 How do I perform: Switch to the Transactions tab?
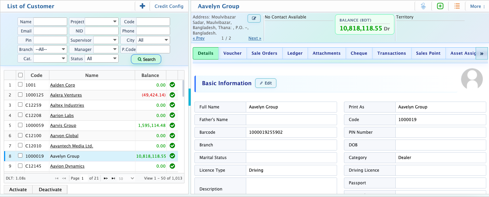click(x=392, y=53)
